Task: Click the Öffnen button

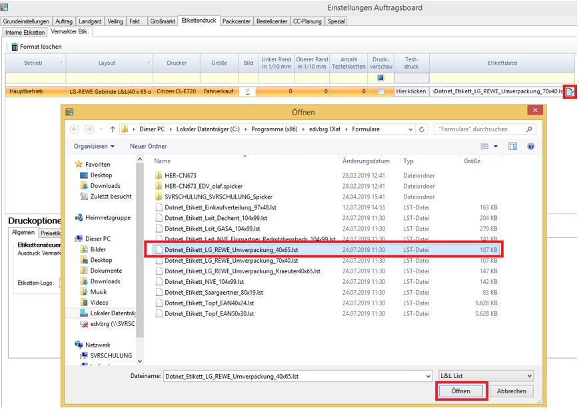Action: [x=460, y=391]
